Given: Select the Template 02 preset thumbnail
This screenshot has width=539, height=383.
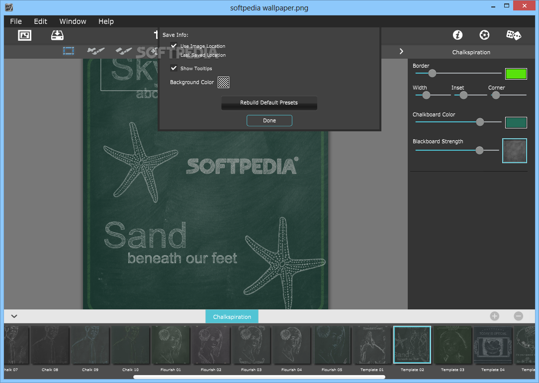Looking at the screenshot, I should point(412,345).
